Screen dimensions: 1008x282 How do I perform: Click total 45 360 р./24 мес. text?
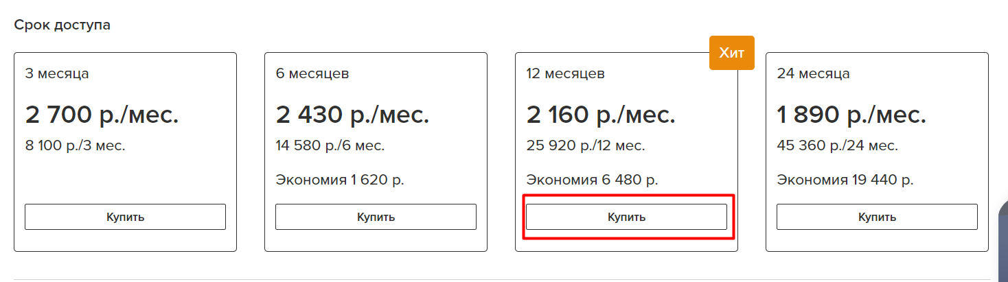[838, 145]
